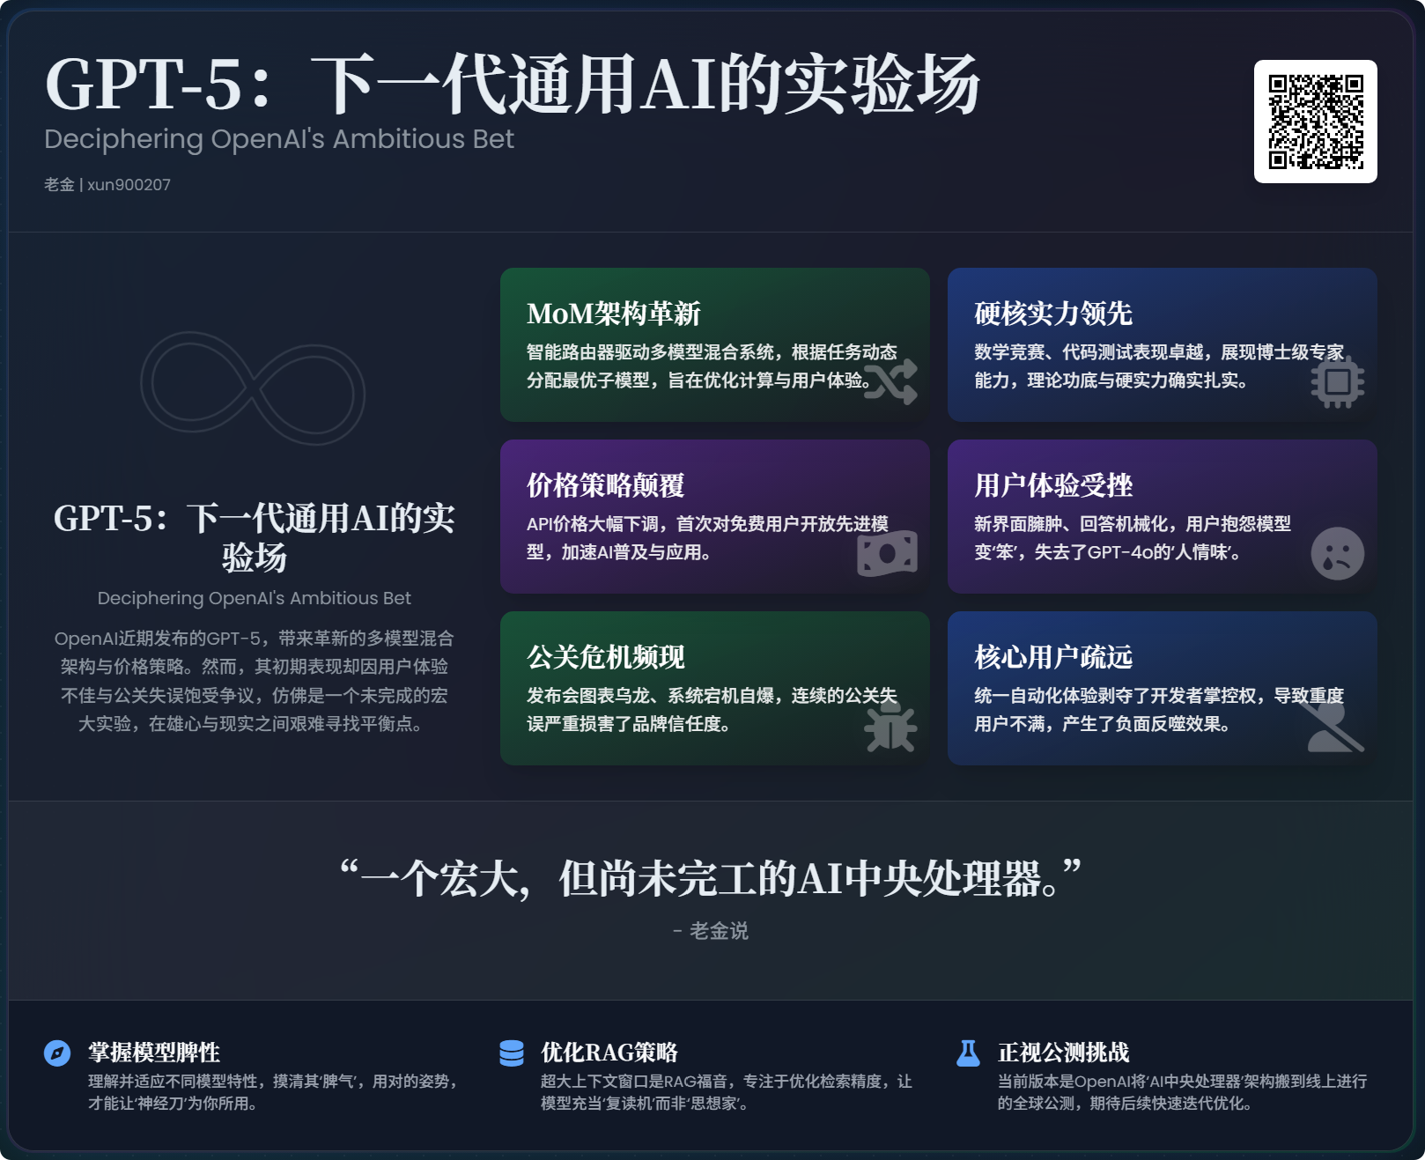
Task: Click the microchip icon in 硬核实力领先 card
Action: point(1338,381)
